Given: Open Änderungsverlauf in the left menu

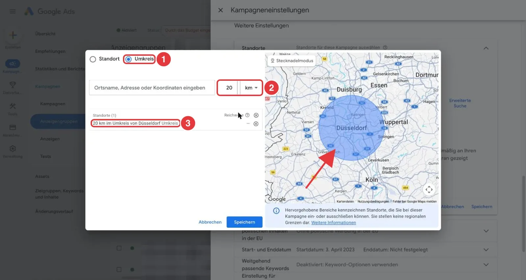Looking at the screenshot, I should point(54,212).
